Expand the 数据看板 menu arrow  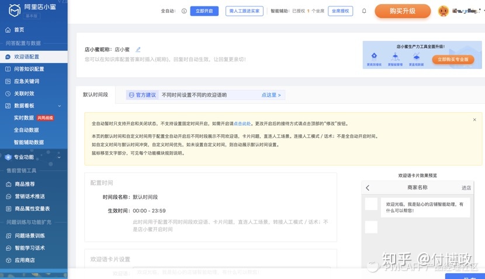coord(60,106)
